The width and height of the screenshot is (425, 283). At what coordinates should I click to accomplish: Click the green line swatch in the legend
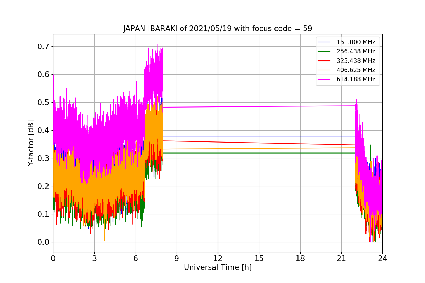point(324,52)
